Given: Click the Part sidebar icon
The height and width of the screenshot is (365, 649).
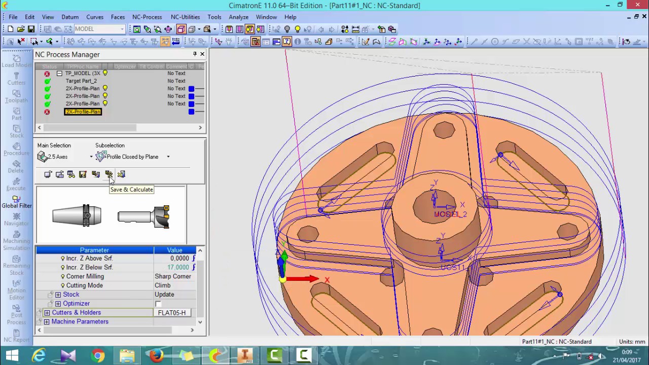Looking at the screenshot, I should click(16, 114).
